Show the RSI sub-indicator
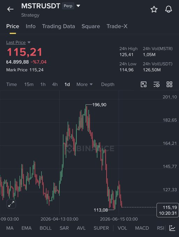The image size is (179, 237). [161, 228]
